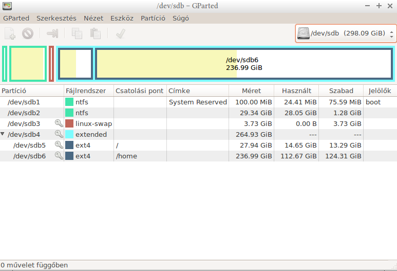Image resolution: width=397 pixels, height=271 pixels.
Task: Select the /dev/sdb3 partition row
Action: (198, 123)
